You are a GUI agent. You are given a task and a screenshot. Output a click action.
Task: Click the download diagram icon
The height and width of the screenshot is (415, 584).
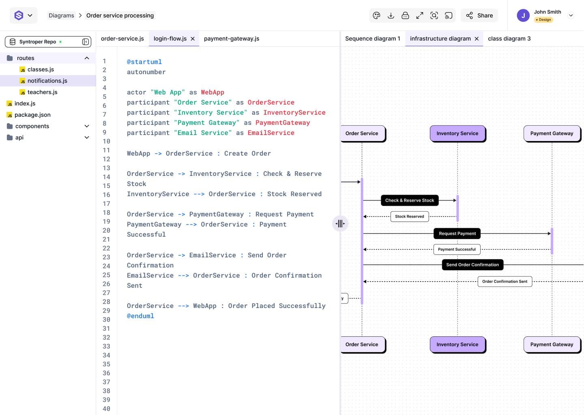tap(391, 15)
